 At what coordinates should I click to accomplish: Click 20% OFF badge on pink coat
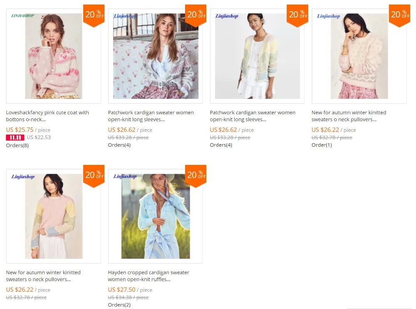(94, 15)
